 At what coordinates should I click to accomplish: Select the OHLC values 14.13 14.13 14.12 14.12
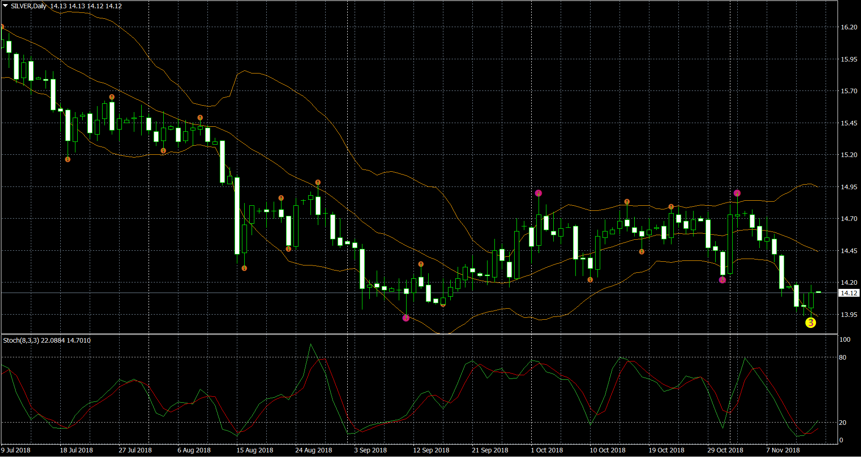tap(86, 6)
